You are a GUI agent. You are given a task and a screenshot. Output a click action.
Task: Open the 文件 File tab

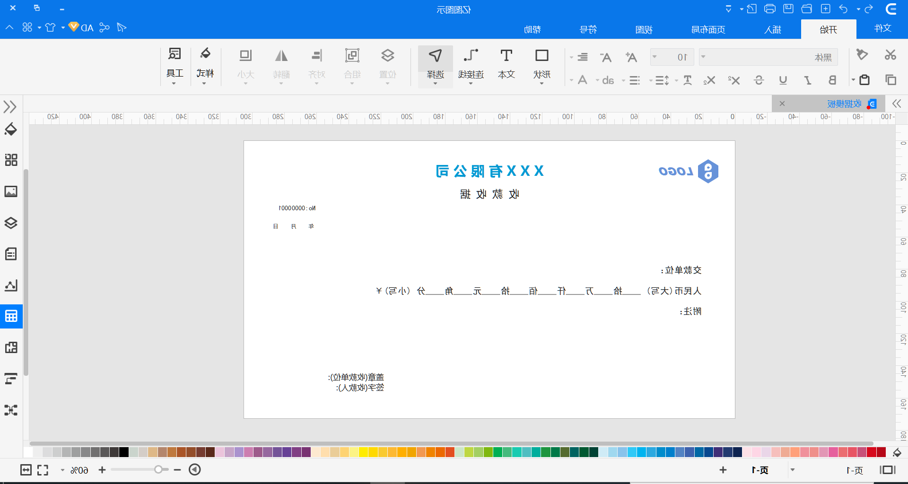[x=882, y=28]
